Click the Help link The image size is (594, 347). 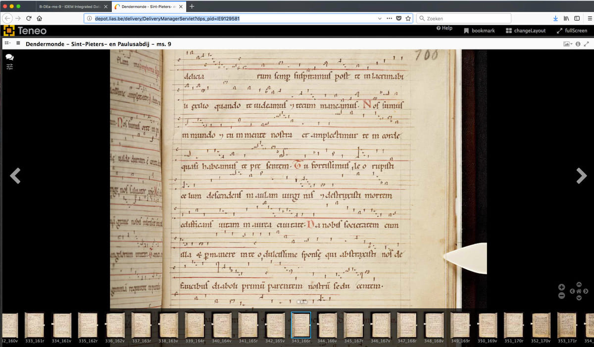click(x=444, y=28)
